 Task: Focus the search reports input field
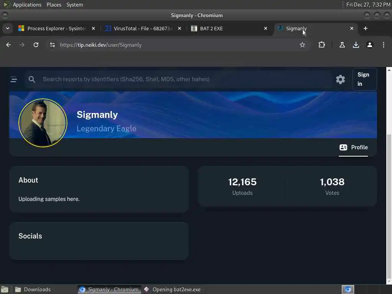point(178,79)
